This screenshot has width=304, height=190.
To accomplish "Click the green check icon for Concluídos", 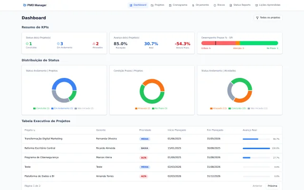I will [x=27, y=44].
